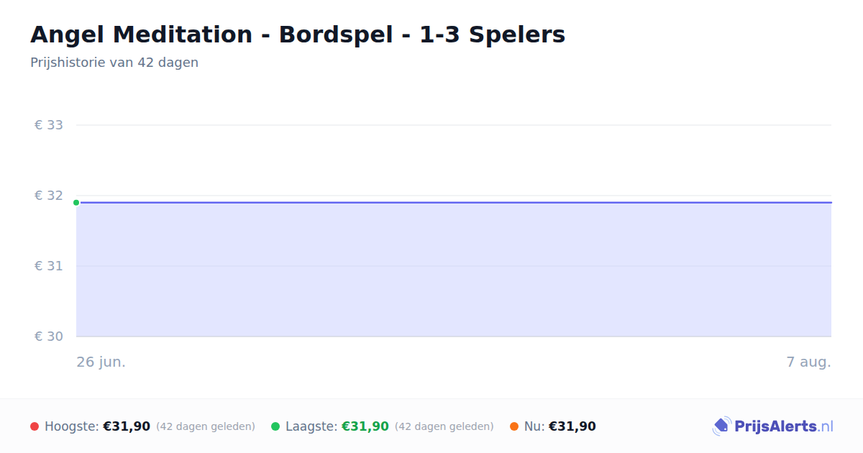The image size is (863, 453).
Task: Click the blue price line in the chart
Action: click(454, 203)
